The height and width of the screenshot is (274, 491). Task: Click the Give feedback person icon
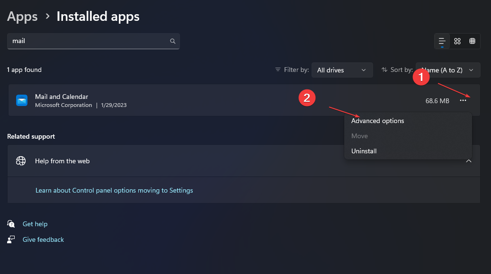[11, 239]
